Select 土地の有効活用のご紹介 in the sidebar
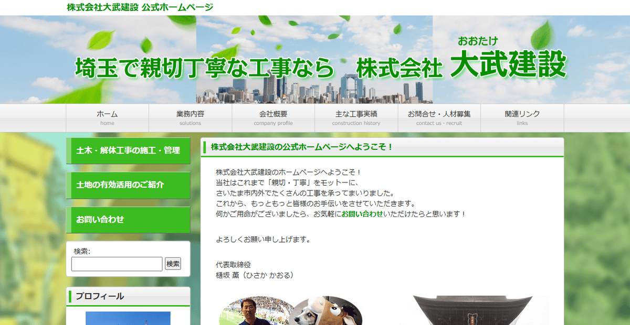Image resolution: width=630 pixels, height=325 pixels. (128, 185)
